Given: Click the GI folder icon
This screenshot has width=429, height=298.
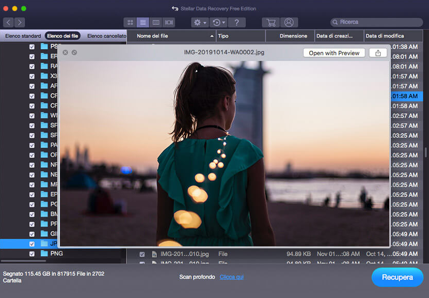Looking at the screenshot, I should pos(44,233).
